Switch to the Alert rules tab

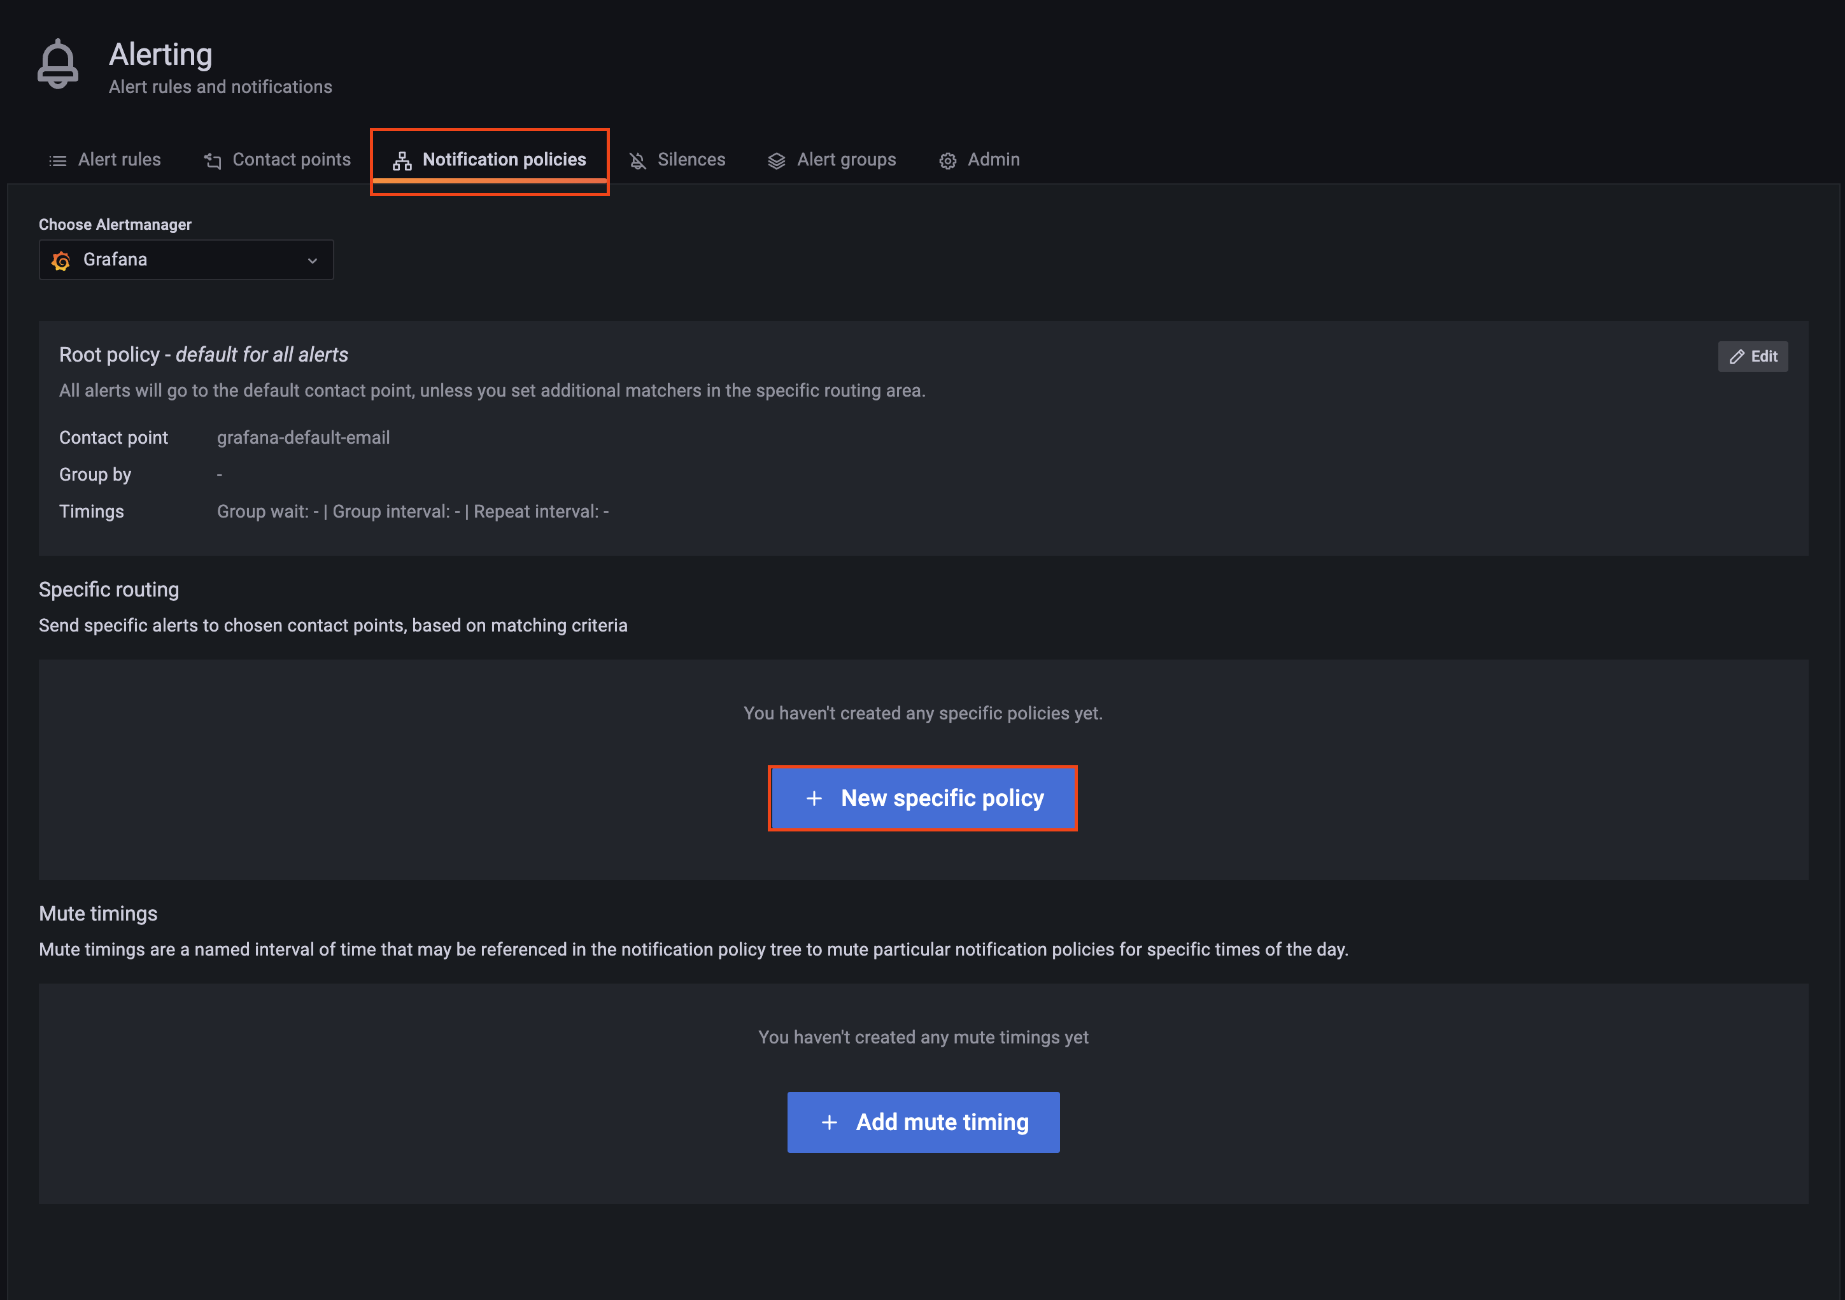119,160
